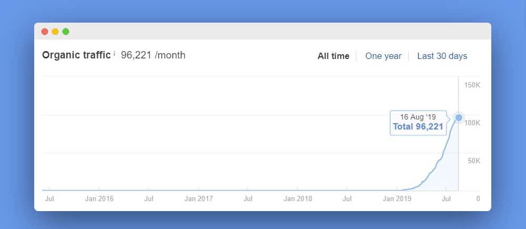The width and height of the screenshot is (526, 229).
Task: Click the Total 96,221 tooltip box
Action: (x=418, y=123)
